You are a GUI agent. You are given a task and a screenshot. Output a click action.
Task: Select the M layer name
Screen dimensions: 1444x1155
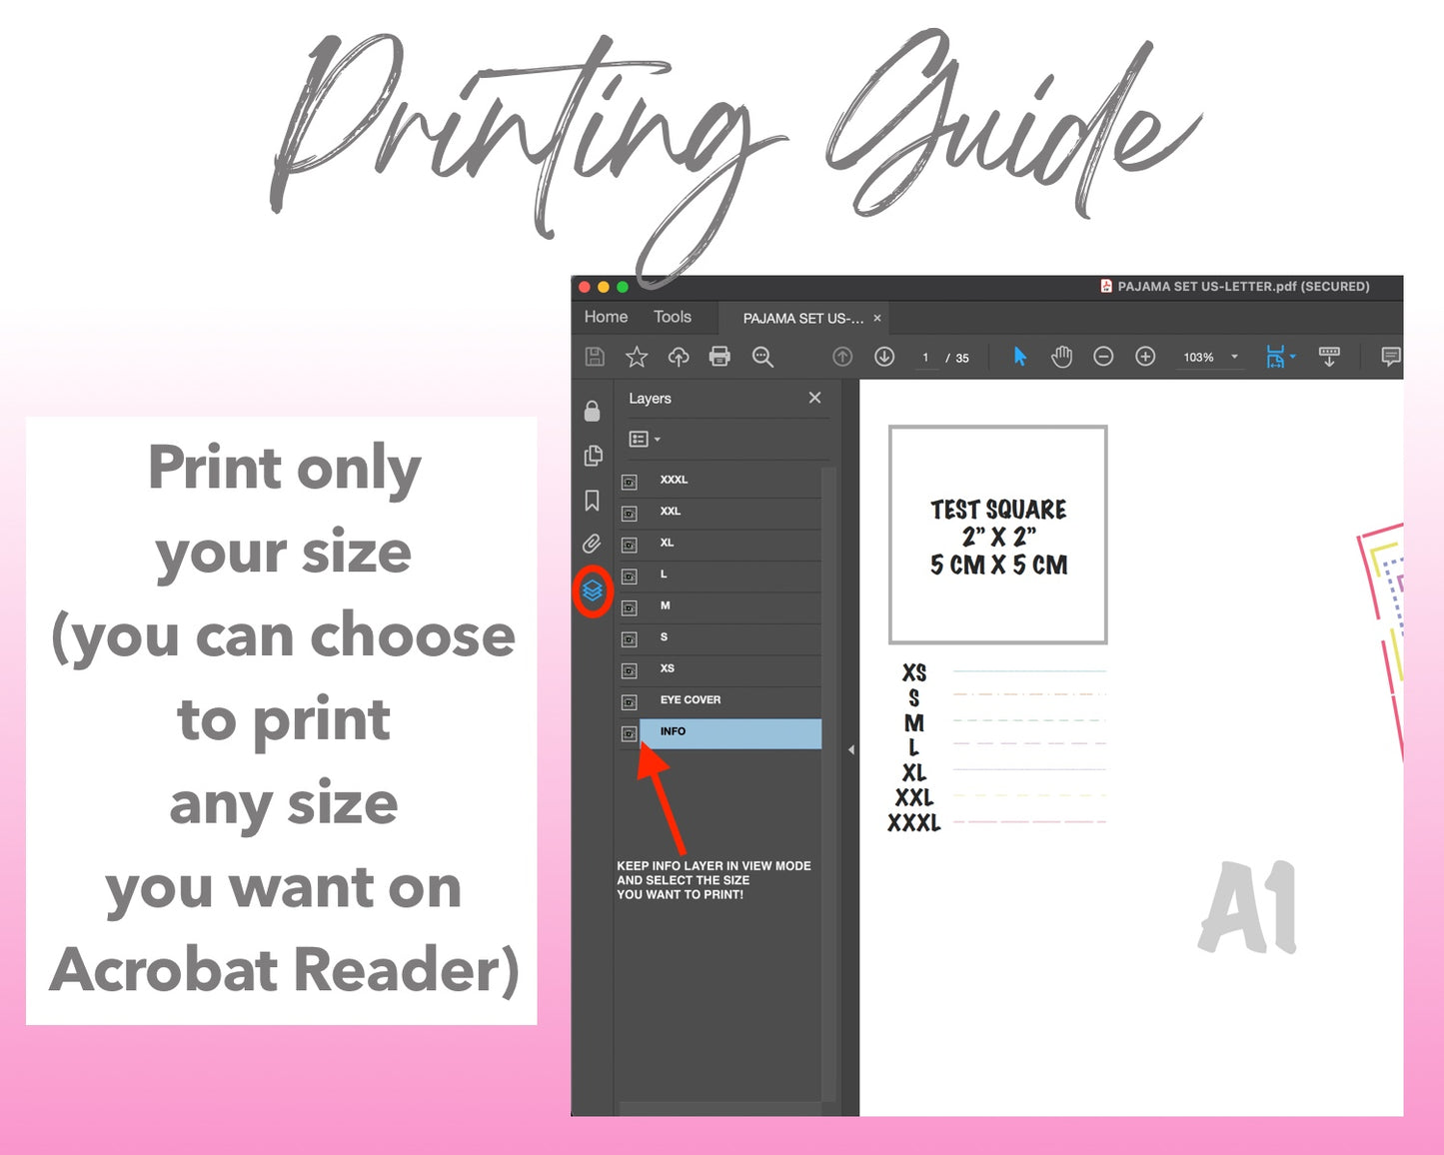point(666,605)
